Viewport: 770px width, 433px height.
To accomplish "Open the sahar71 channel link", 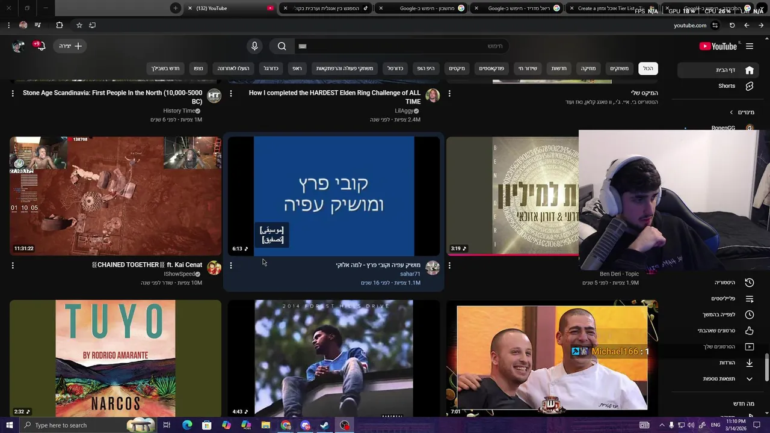I will point(410,274).
